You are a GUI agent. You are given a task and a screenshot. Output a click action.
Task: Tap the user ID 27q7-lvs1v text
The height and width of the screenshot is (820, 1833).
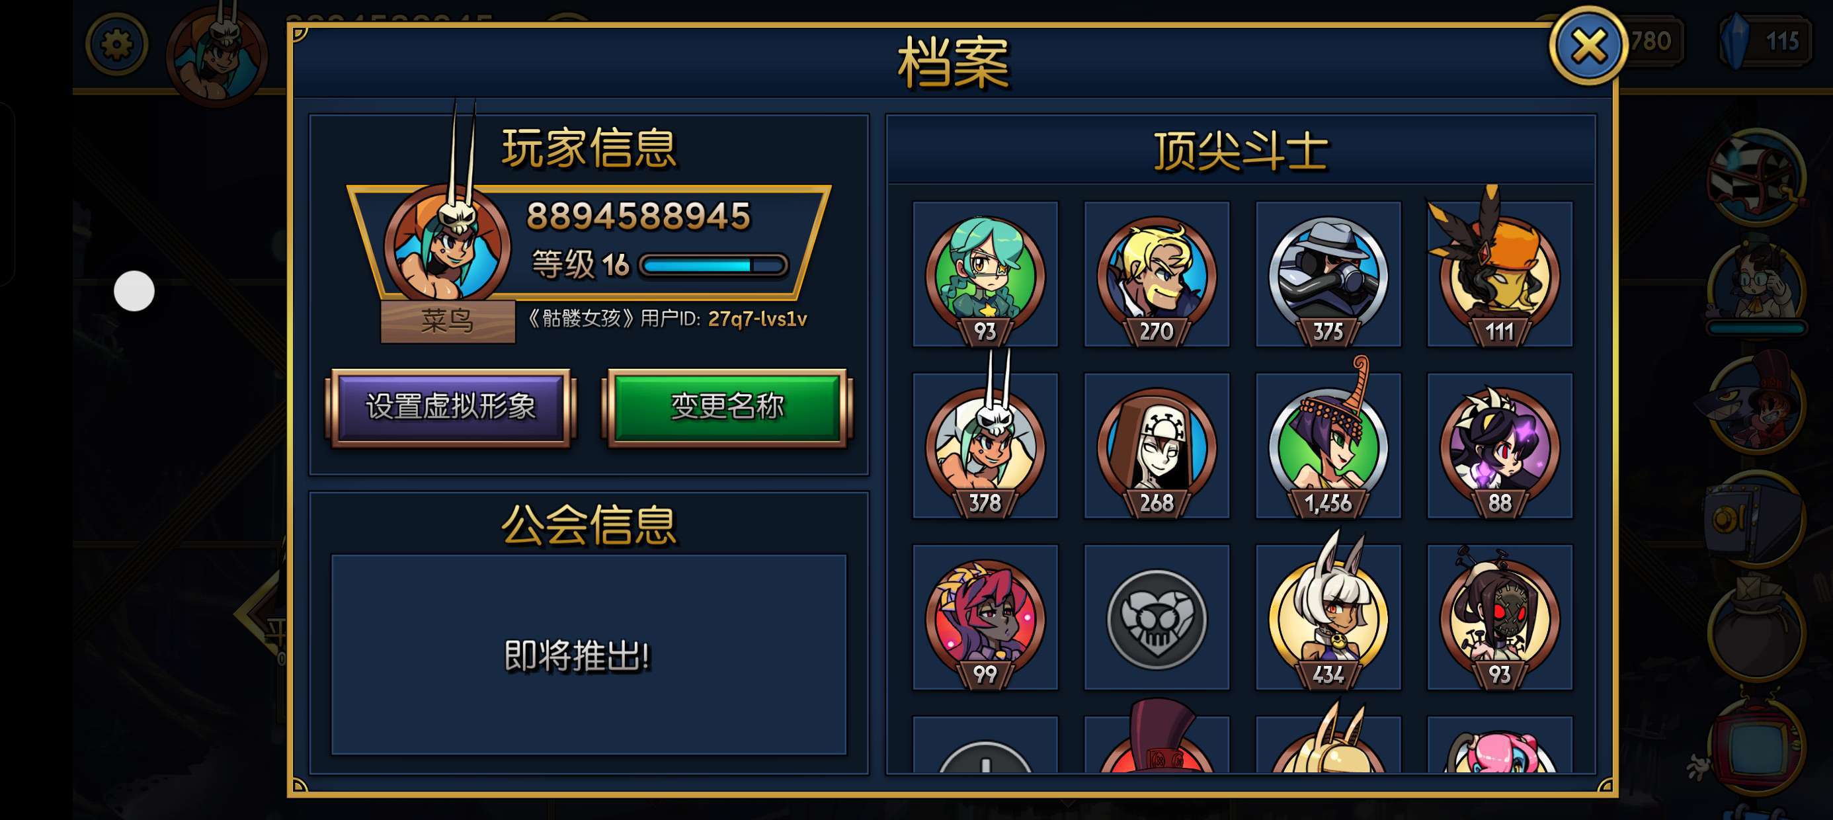coord(757,319)
